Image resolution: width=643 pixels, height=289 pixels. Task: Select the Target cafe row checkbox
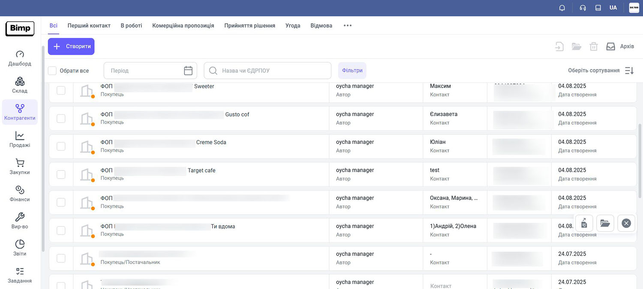point(61,174)
